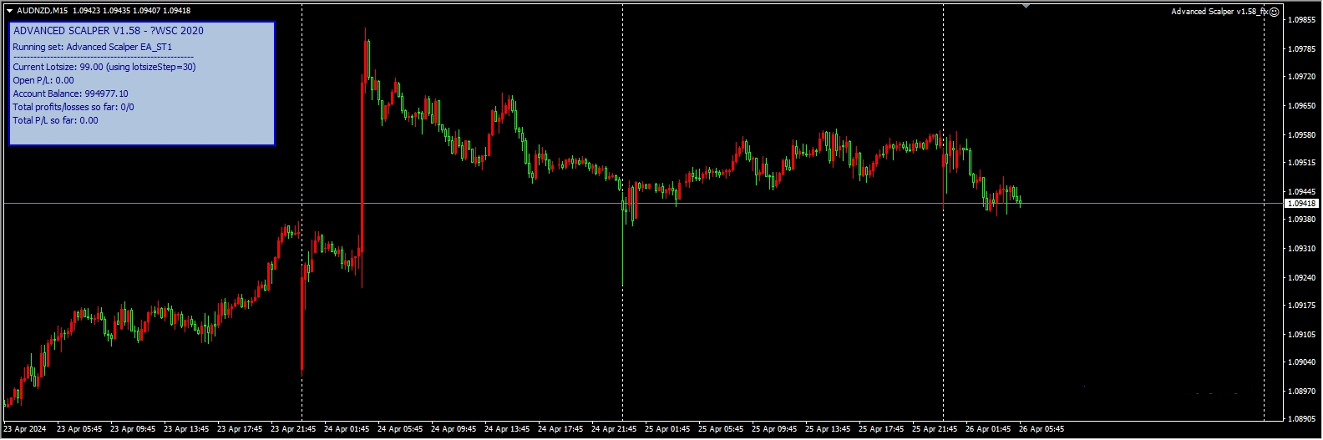Click the 1.09855 price on the scale

pyautogui.click(x=1301, y=20)
